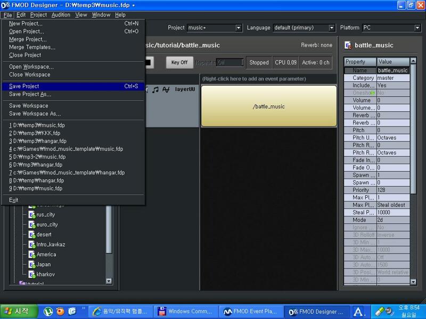
Task: Choose Save Project As... menu entry
Action: pos(73,94)
